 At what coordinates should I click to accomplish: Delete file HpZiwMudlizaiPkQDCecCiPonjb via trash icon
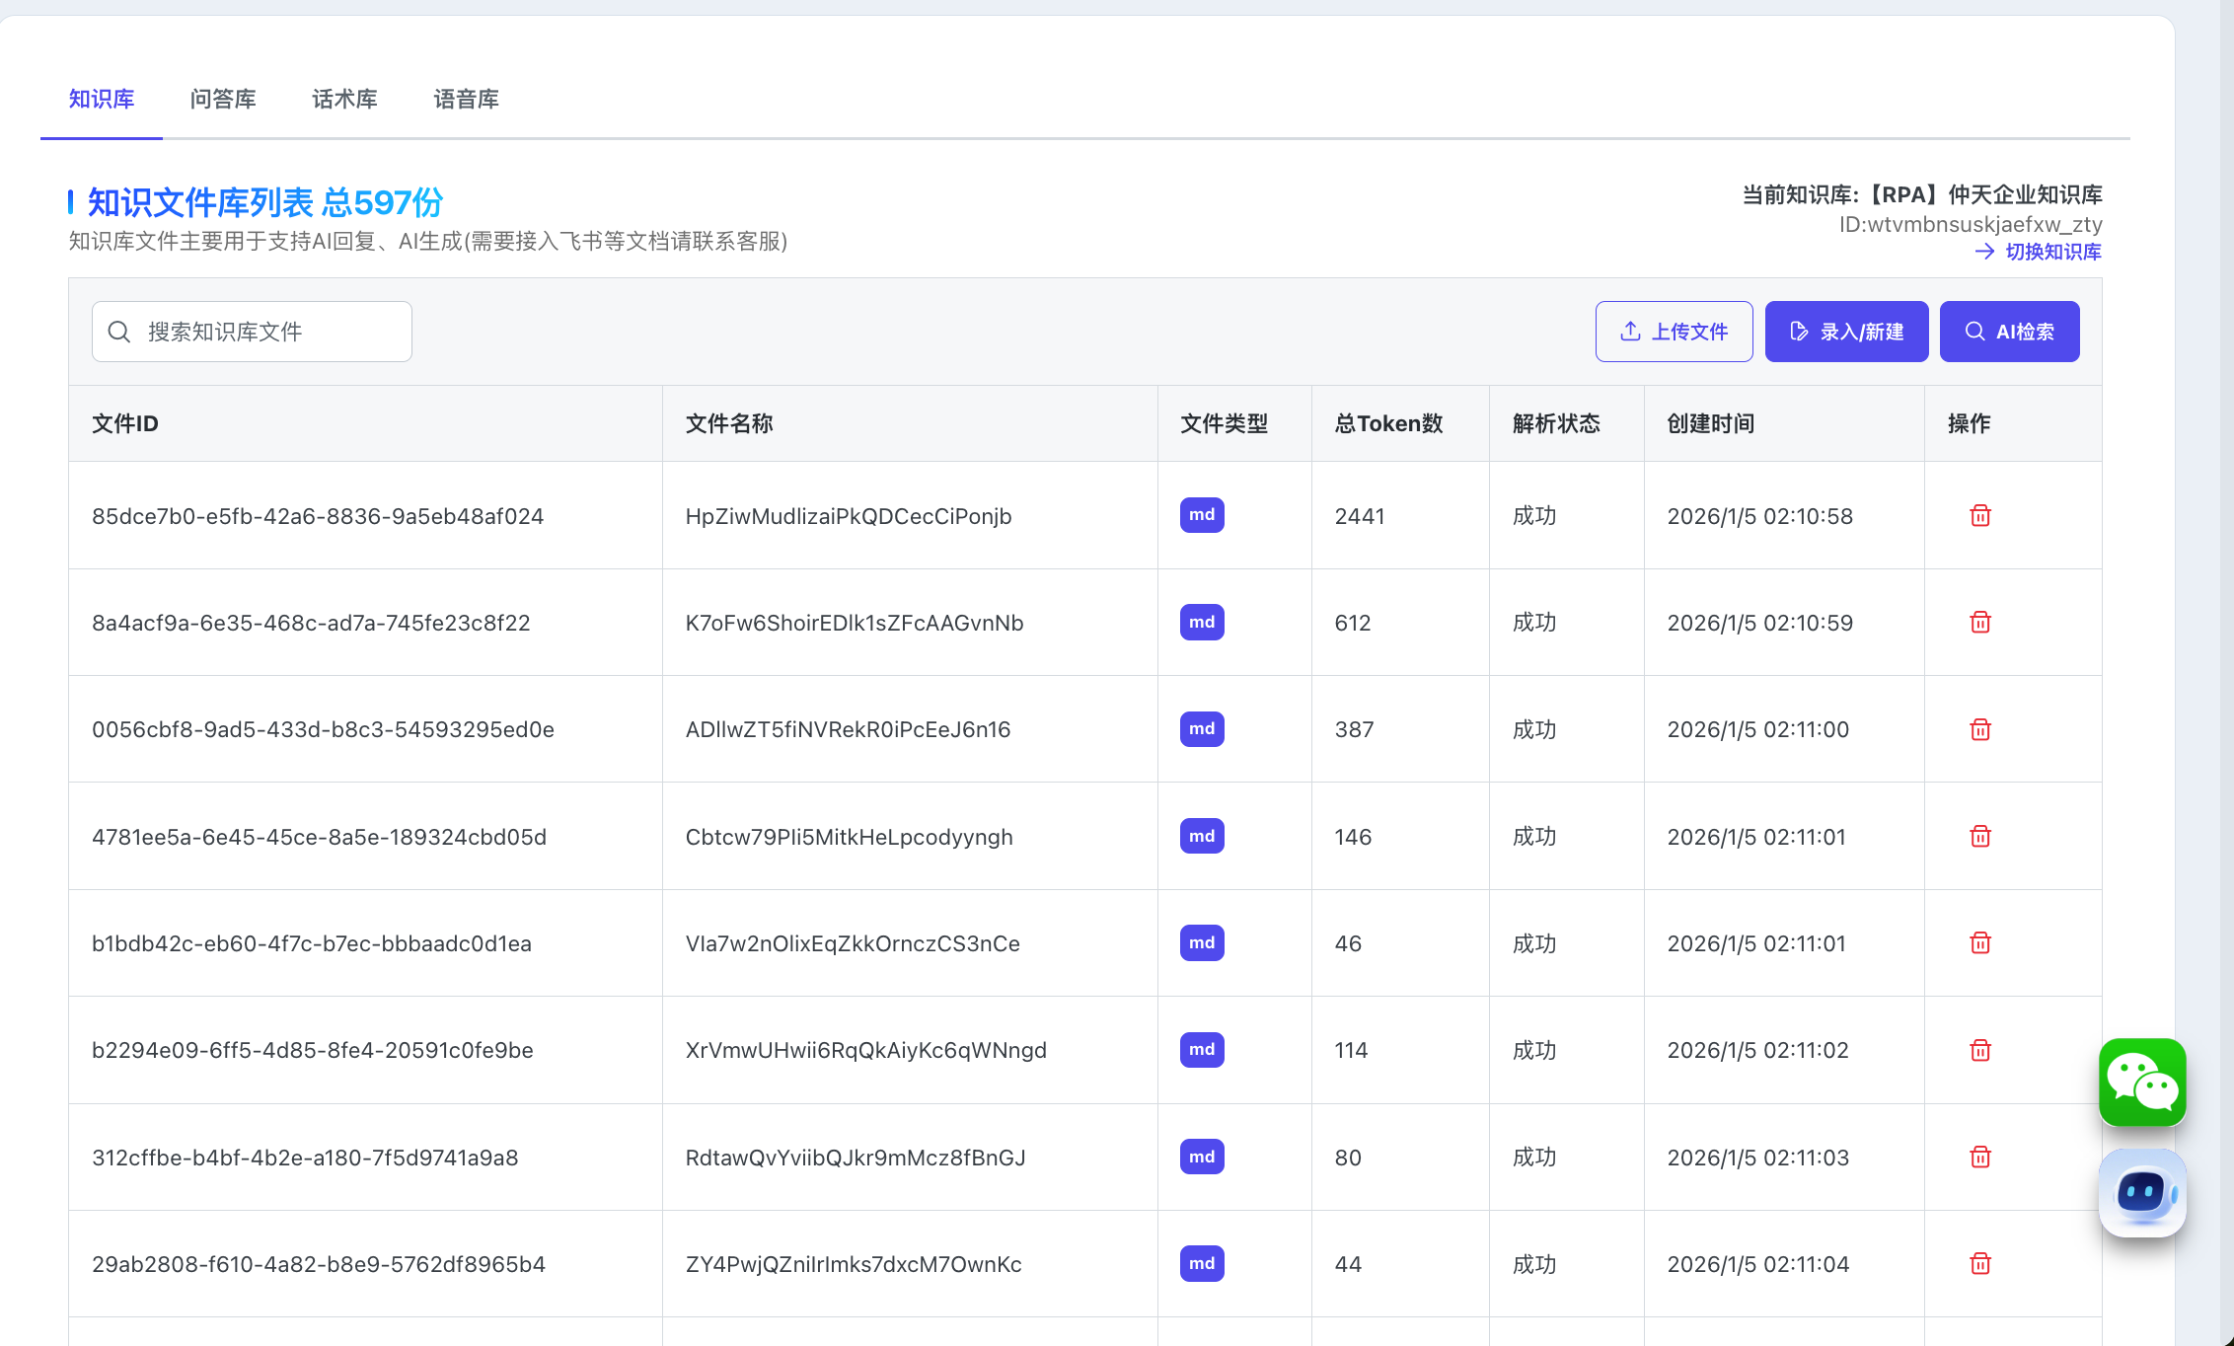coord(1979,516)
